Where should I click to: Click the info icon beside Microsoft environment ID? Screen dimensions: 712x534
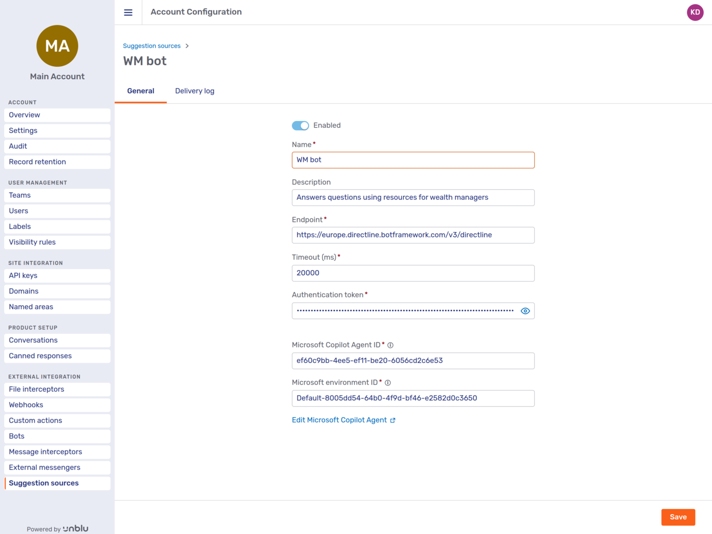point(388,382)
